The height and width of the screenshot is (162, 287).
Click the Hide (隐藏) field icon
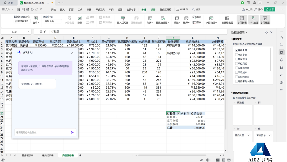tap(80, 19)
